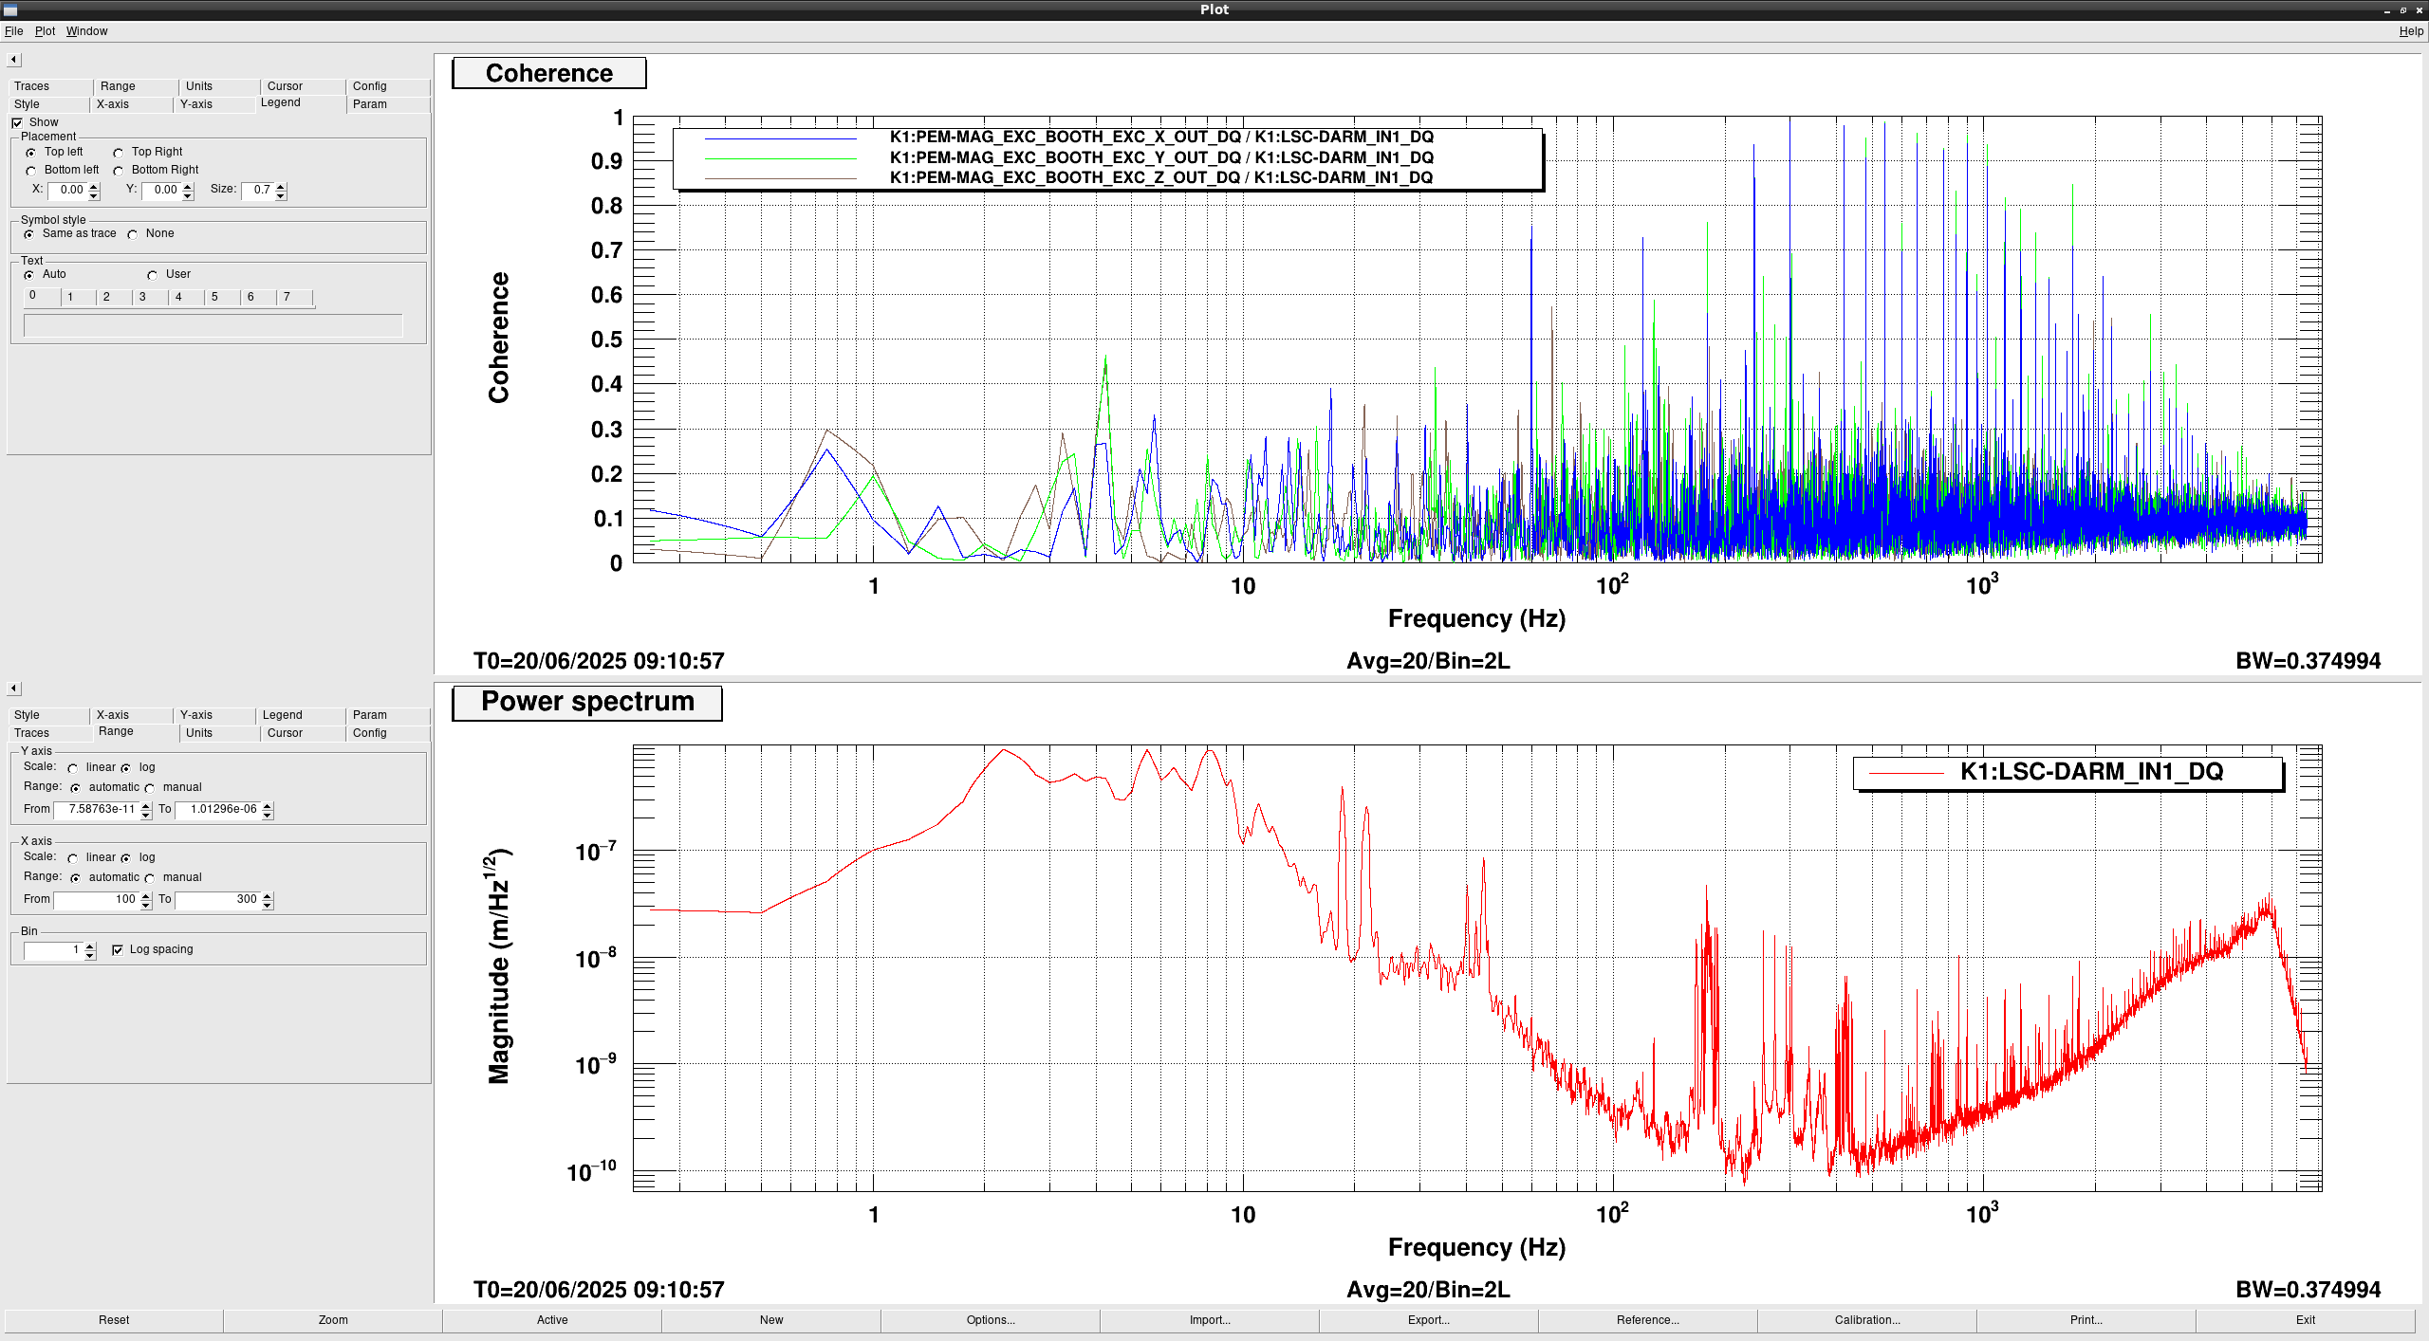Collapse the Coherence options panel arrow
Viewport: 2429px width, 1341px height.
(14, 60)
